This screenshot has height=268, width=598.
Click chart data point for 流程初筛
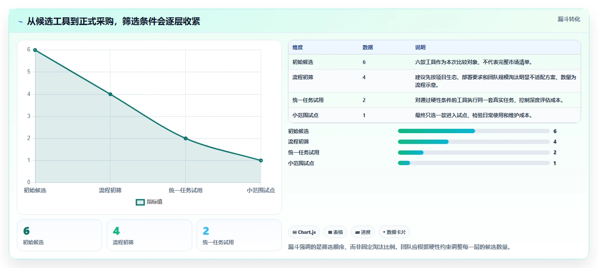click(110, 94)
